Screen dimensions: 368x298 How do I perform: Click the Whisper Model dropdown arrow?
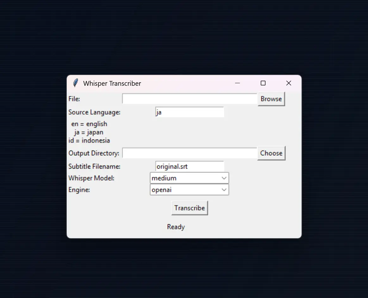pyautogui.click(x=224, y=178)
